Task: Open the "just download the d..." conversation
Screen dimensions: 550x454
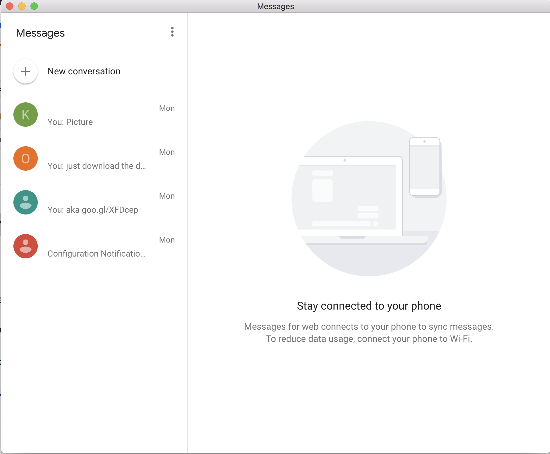Action: click(x=97, y=166)
